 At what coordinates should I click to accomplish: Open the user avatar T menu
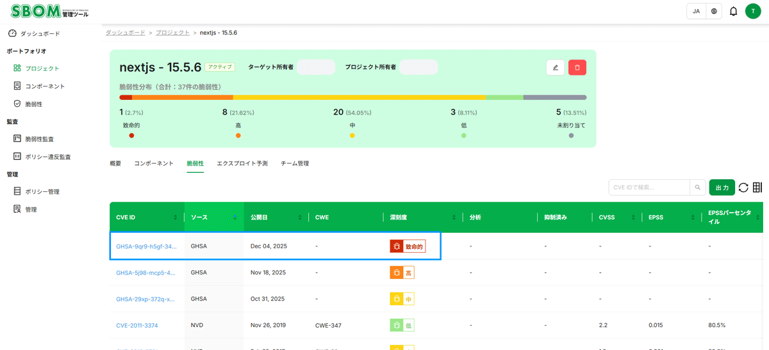coord(753,12)
